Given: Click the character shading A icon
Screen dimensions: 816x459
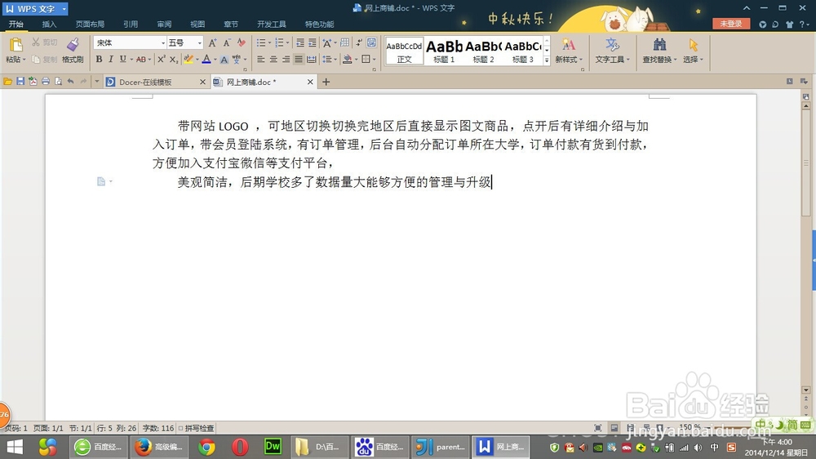Looking at the screenshot, I should click(224, 60).
